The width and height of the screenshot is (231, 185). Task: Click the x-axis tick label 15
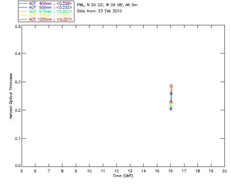157,171
